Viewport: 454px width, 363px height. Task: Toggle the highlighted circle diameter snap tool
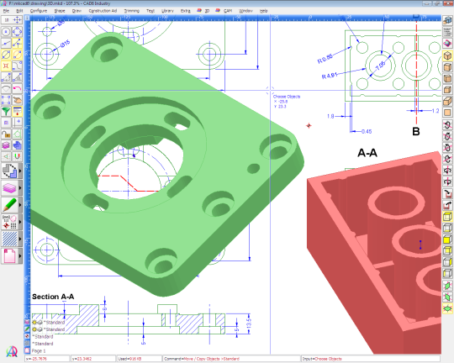[6, 55]
